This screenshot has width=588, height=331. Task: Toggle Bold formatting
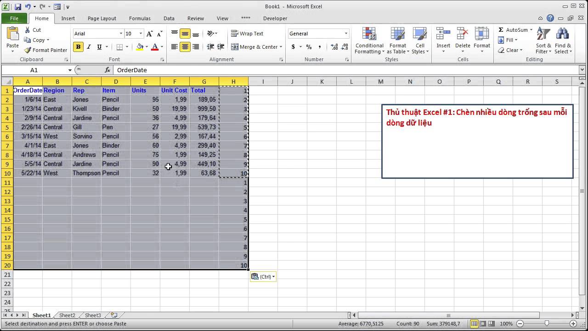[78, 47]
